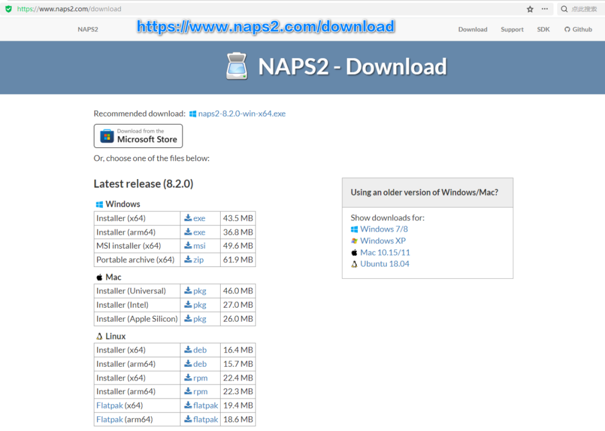This screenshot has height=431, width=605.
Task: Download recommended naps2-8.2.0-win-x64.exe file
Action: [x=241, y=114]
